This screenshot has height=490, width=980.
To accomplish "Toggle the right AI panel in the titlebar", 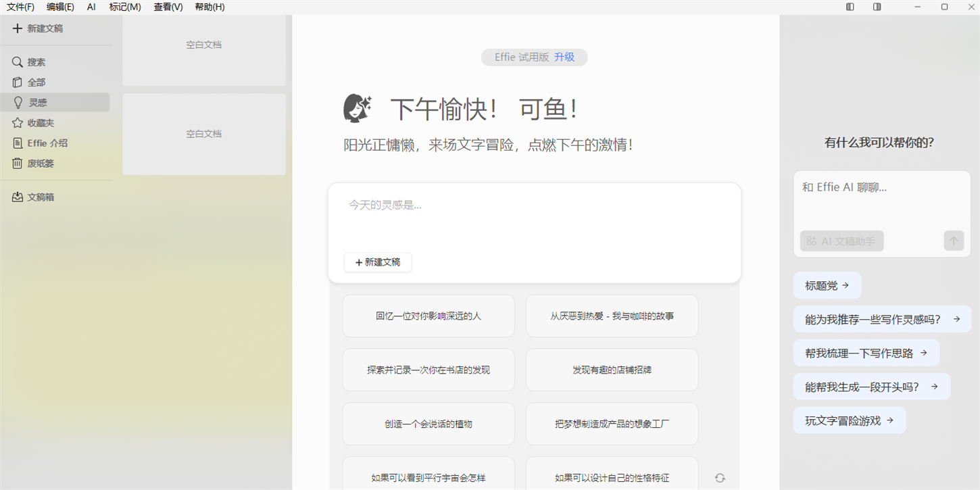I will [876, 7].
